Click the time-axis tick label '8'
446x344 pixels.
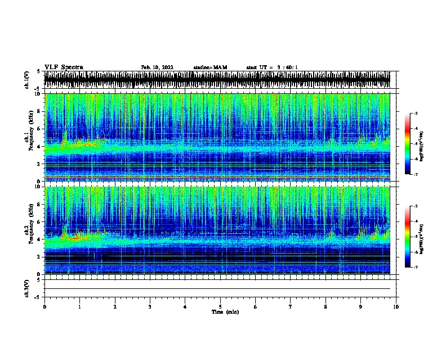pyautogui.click(x=325, y=306)
